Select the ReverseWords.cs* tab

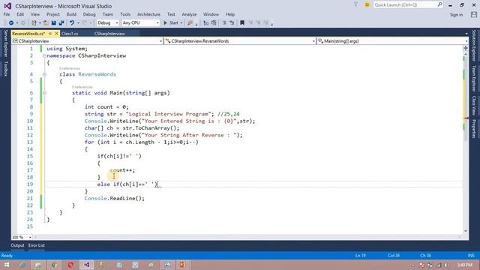pyautogui.click(x=28, y=34)
